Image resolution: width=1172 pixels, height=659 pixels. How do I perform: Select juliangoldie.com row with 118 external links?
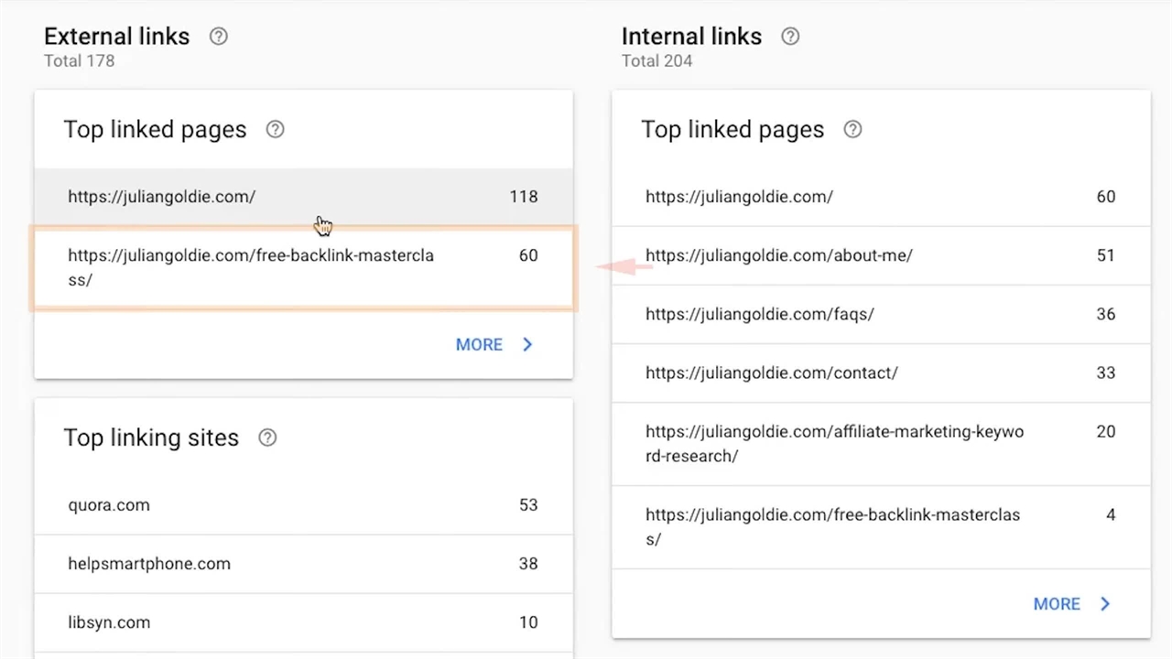point(302,197)
